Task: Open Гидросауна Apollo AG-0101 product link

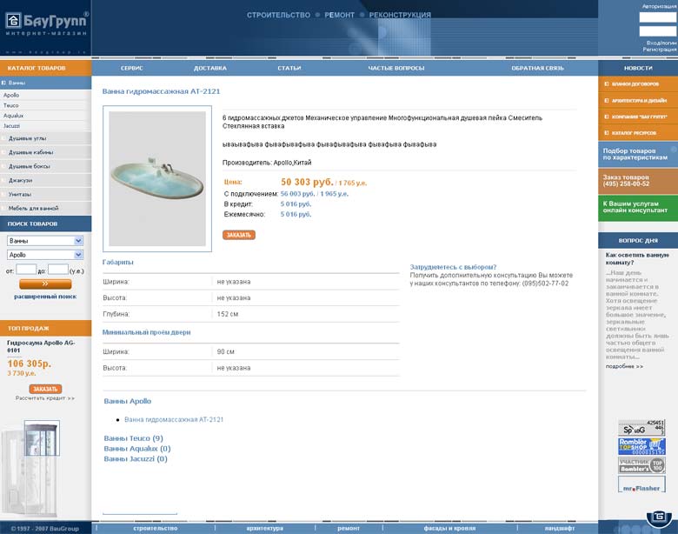Action: (41, 346)
